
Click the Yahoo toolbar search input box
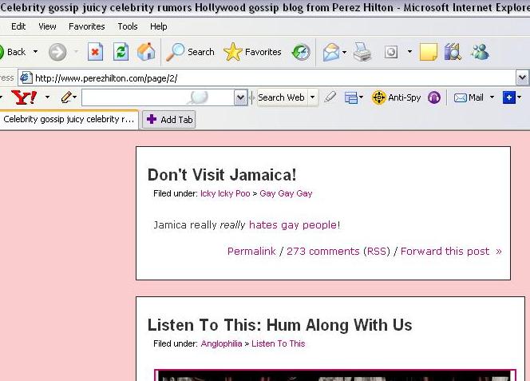158,97
